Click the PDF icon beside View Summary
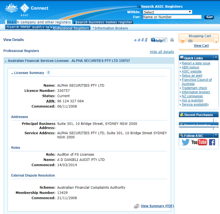Screen dimensions: 220x214 (136, 206)
